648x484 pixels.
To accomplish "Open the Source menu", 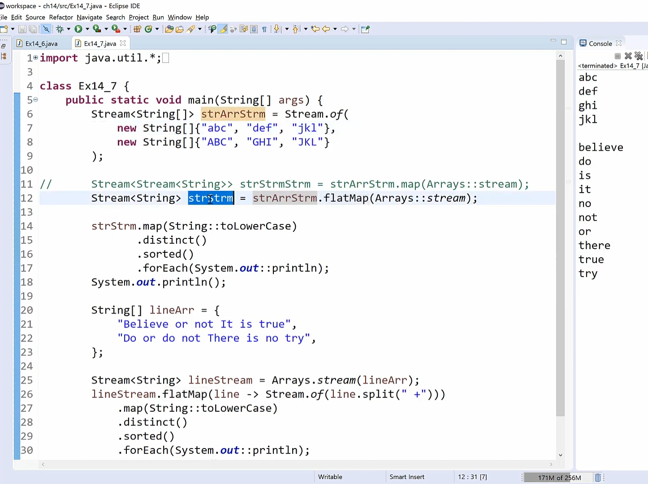I will [x=35, y=17].
